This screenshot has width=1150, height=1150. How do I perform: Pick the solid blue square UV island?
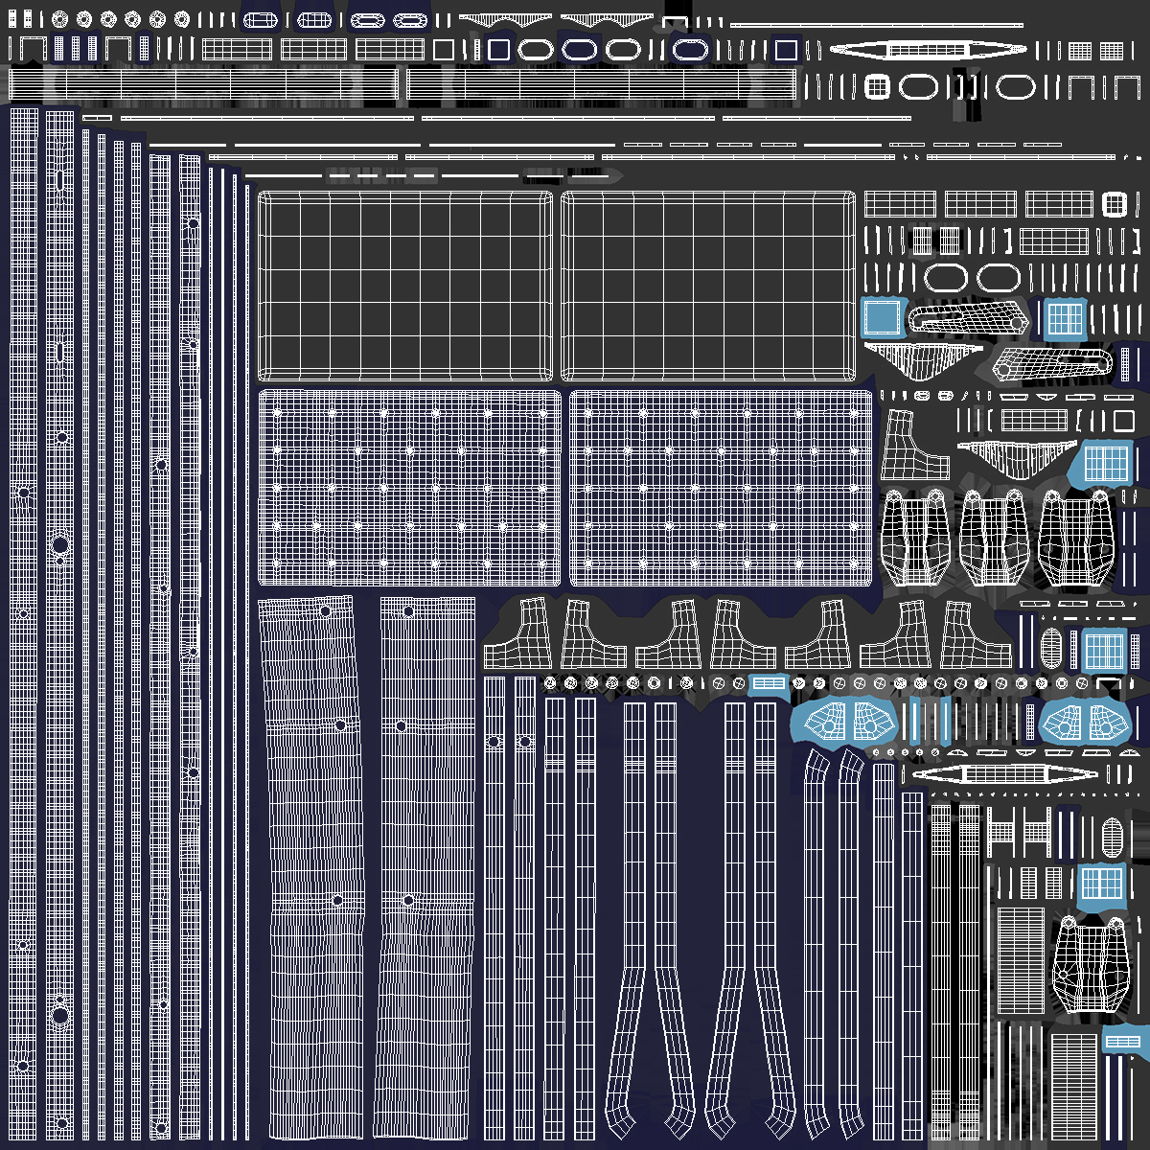883,317
